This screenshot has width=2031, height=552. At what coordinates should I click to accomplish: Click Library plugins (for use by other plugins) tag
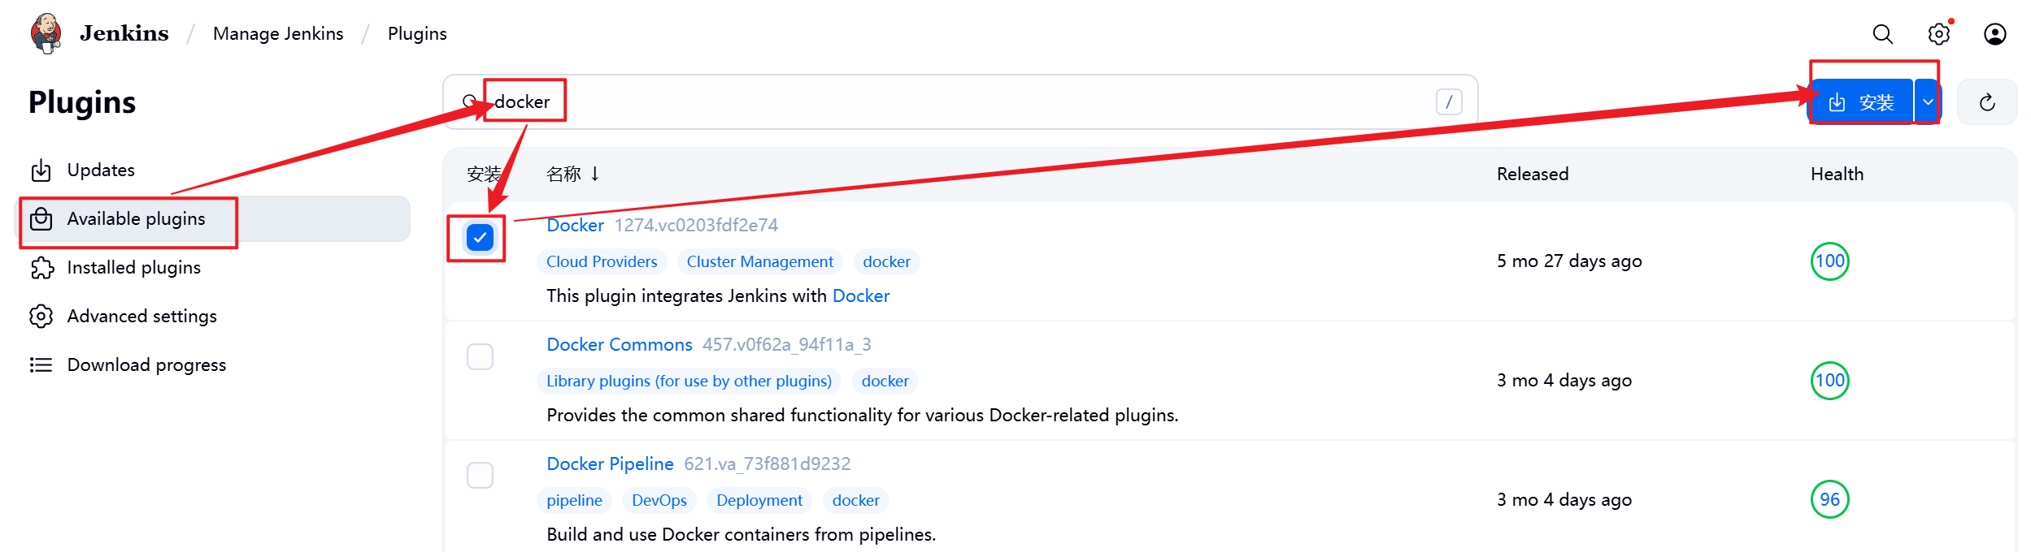pos(689,381)
